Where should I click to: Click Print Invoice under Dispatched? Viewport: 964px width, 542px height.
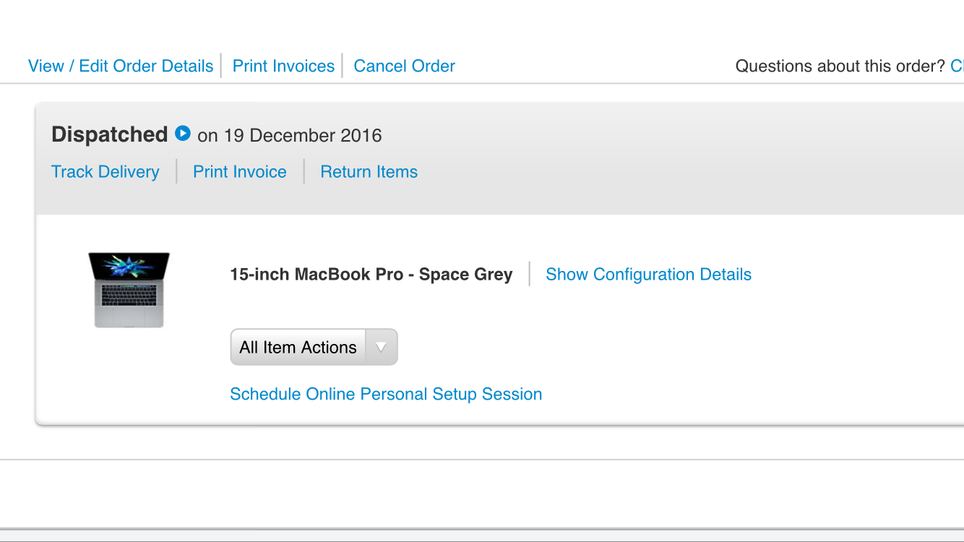point(240,172)
